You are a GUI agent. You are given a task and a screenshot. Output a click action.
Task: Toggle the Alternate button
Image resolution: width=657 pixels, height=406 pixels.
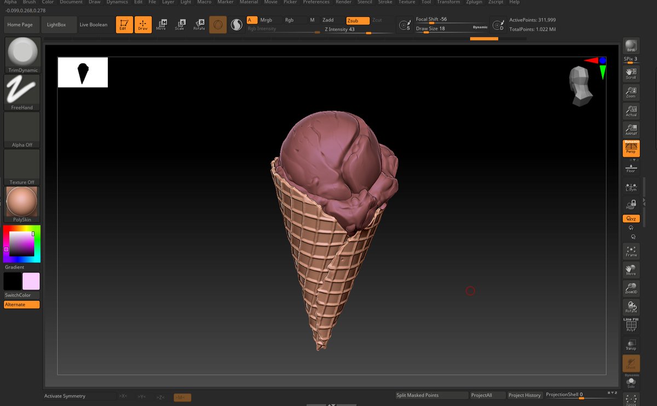point(22,305)
